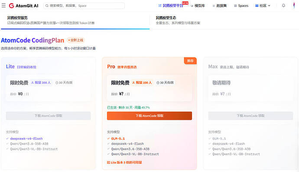Switch to the 昇腾模型服务 tab

pyautogui.click(x=75, y=20)
